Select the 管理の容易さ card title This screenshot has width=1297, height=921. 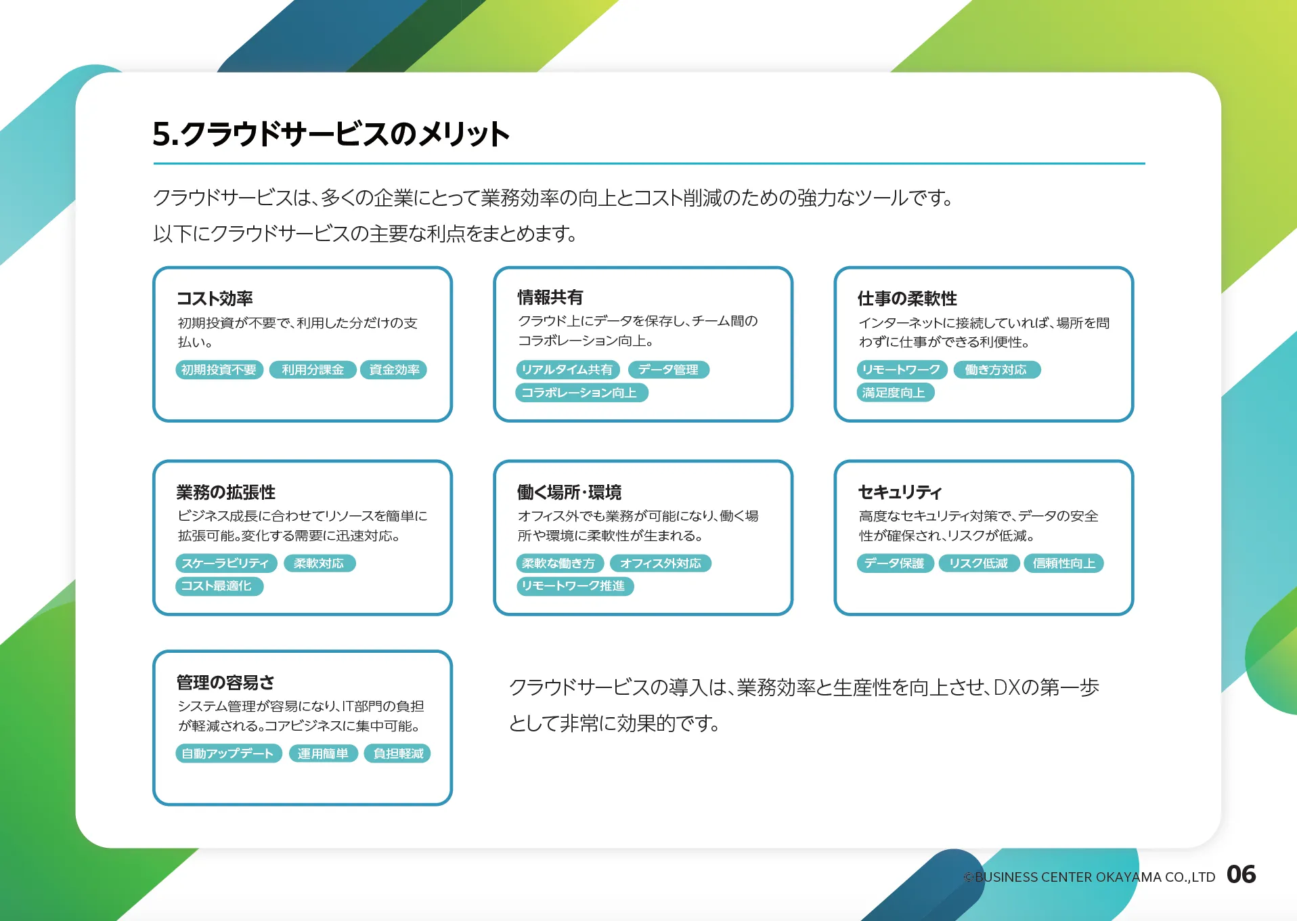coord(225,683)
